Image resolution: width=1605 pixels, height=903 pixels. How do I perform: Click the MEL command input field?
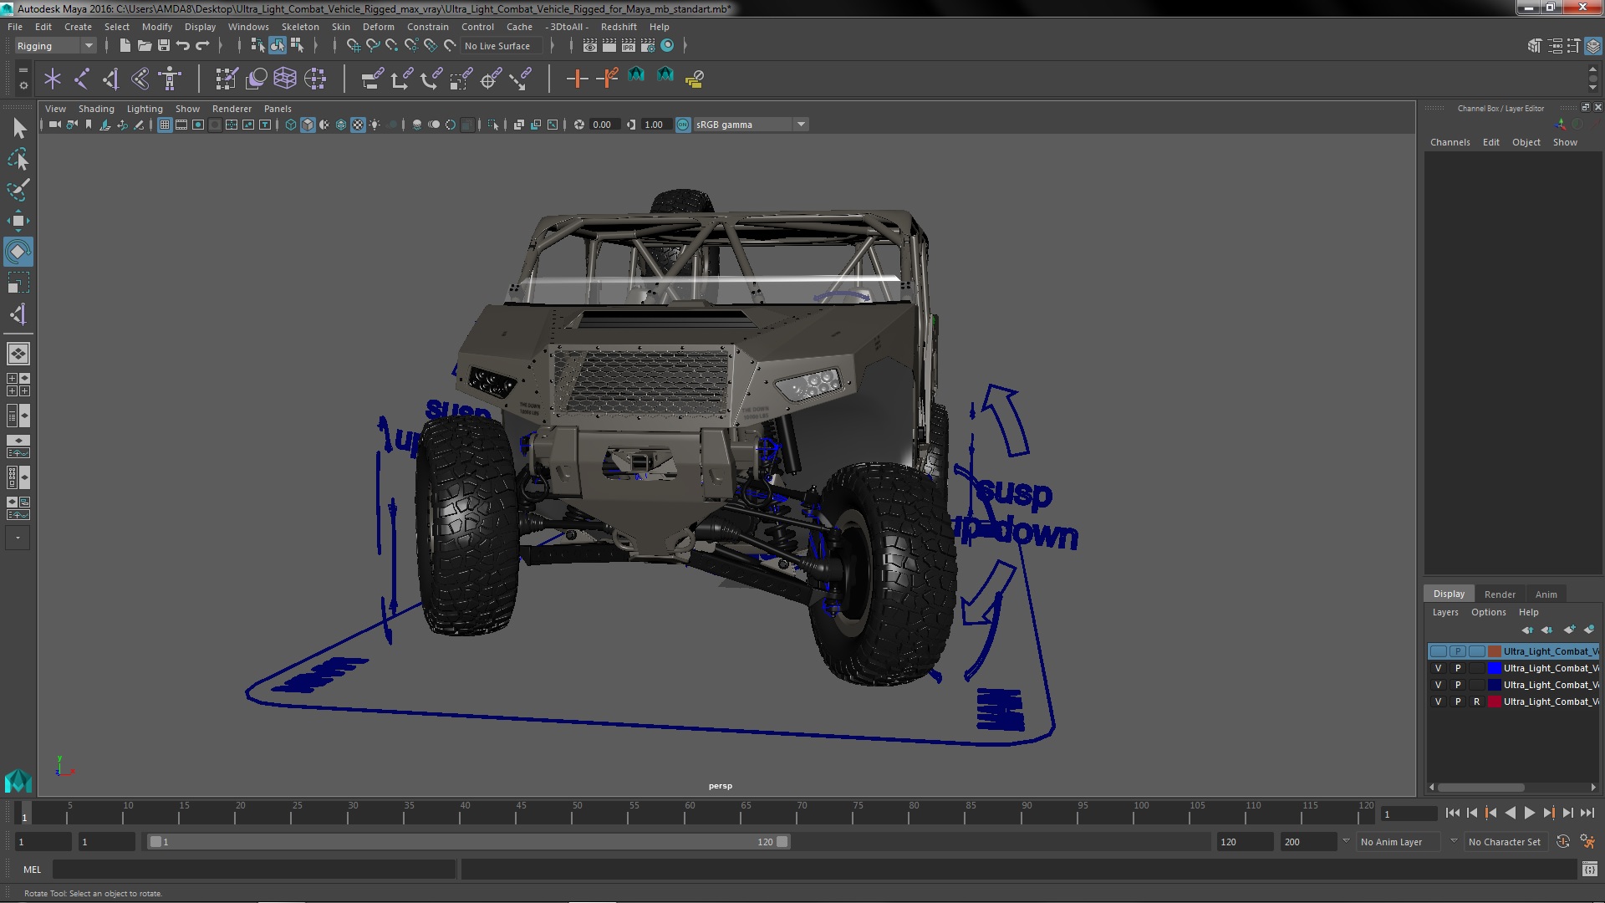coord(253,870)
